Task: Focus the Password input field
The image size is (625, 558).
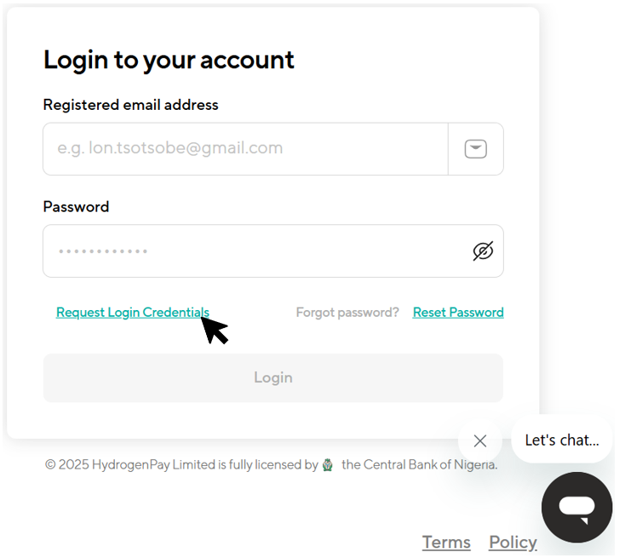Action: tap(273, 250)
